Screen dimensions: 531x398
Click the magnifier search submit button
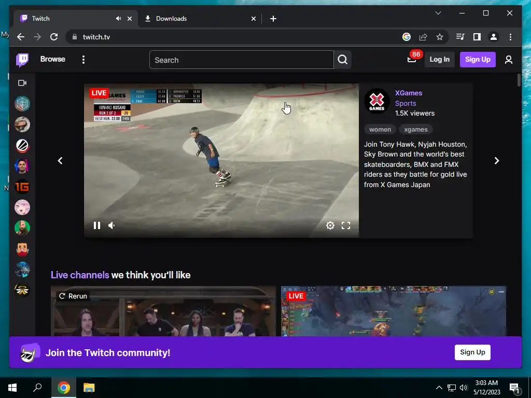point(342,60)
